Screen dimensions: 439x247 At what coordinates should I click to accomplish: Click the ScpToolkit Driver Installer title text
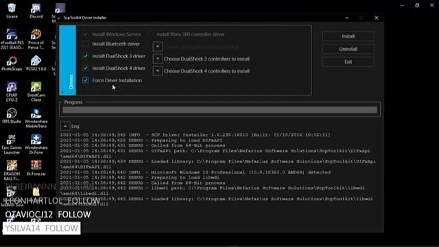point(85,18)
